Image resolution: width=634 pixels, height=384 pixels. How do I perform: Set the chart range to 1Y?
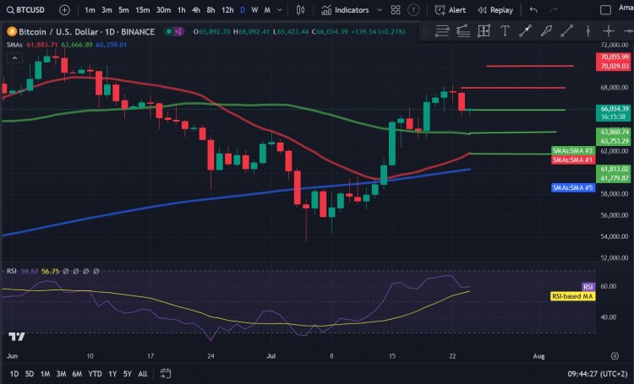tap(112, 374)
